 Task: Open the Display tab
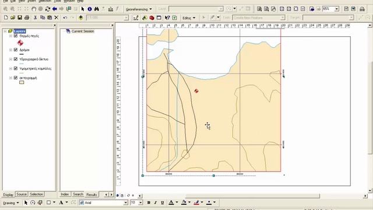8,195
